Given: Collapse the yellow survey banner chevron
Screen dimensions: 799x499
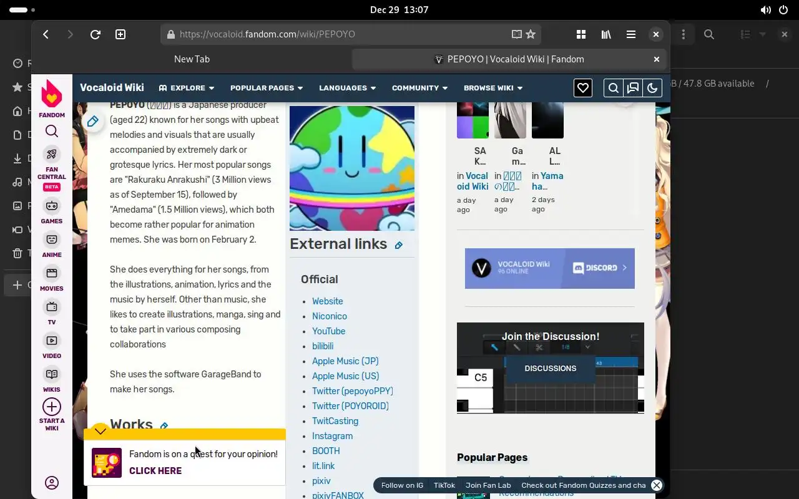Looking at the screenshot, I should click(x=100, y=430).
